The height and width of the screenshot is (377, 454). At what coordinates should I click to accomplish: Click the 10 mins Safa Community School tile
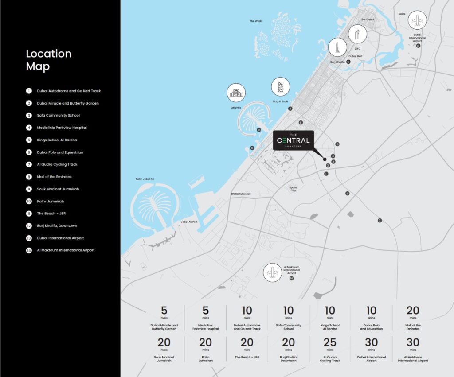[x=288, y=318]
